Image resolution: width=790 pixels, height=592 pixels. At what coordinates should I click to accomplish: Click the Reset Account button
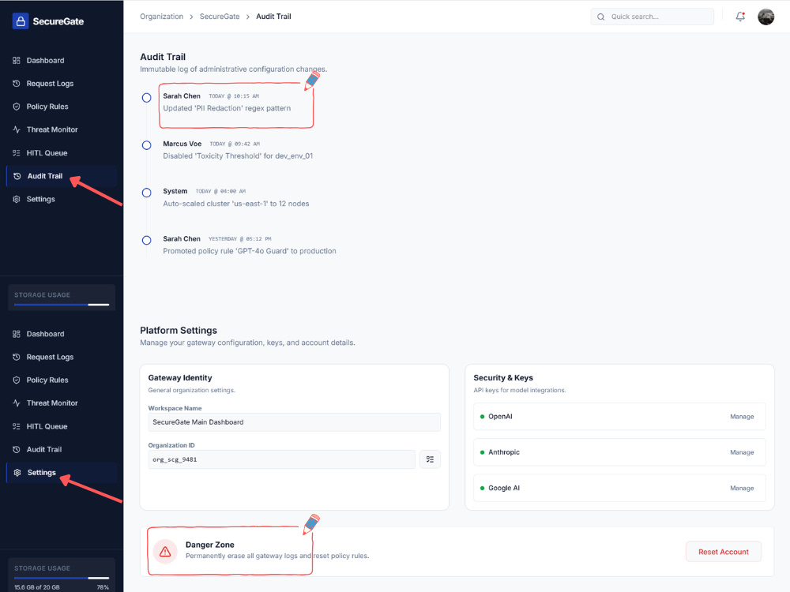click(x=724, y=553)
